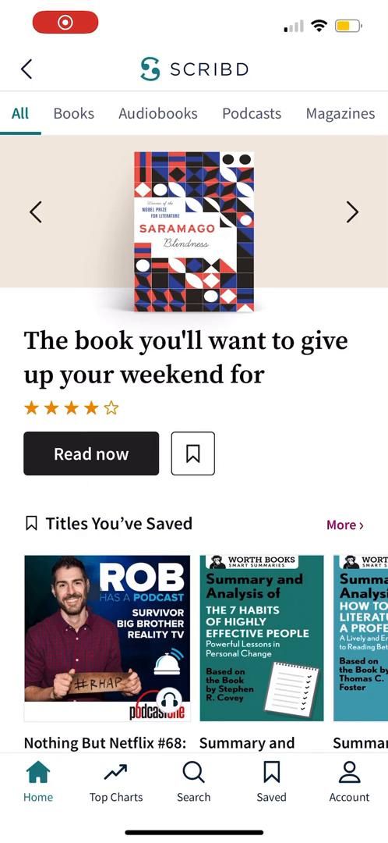388x843 pixels.
Task: Switch to the Books tab
Action: pyautogui.click(x=74, y=113)
